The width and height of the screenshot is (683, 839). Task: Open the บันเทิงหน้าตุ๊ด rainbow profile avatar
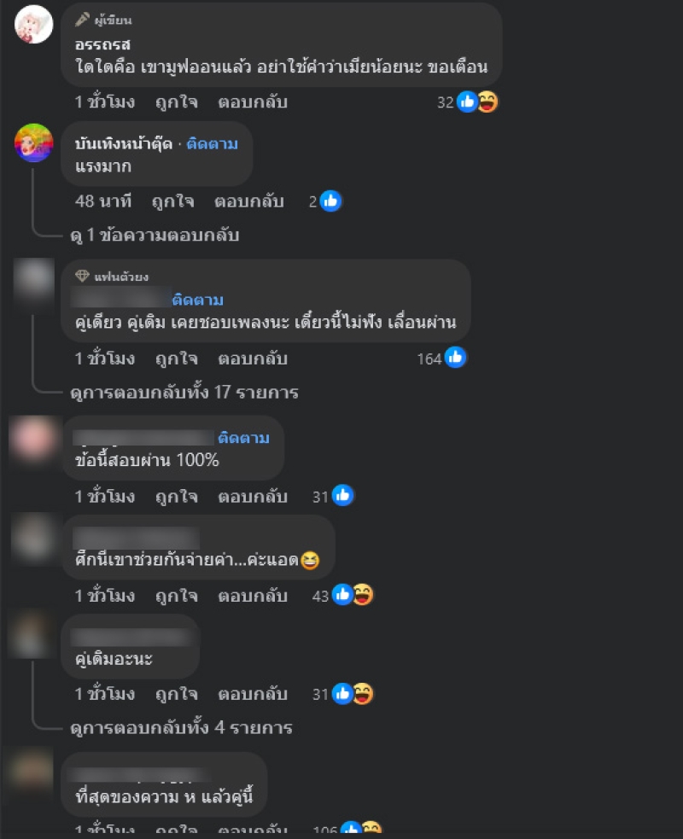(33, 143)
